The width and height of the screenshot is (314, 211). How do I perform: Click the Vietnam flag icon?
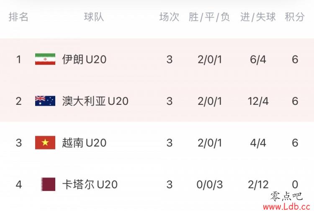tap(45, 142)
